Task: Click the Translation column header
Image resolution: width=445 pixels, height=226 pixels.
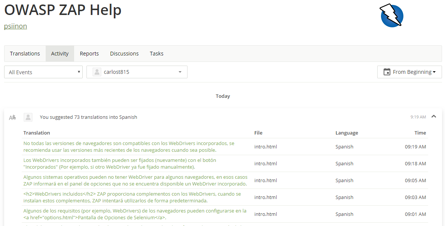Action: point(37,133)
